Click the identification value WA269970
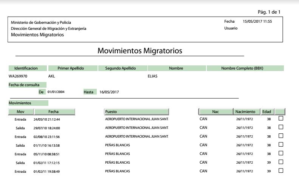Screen dimensions: 299x192 18,76
